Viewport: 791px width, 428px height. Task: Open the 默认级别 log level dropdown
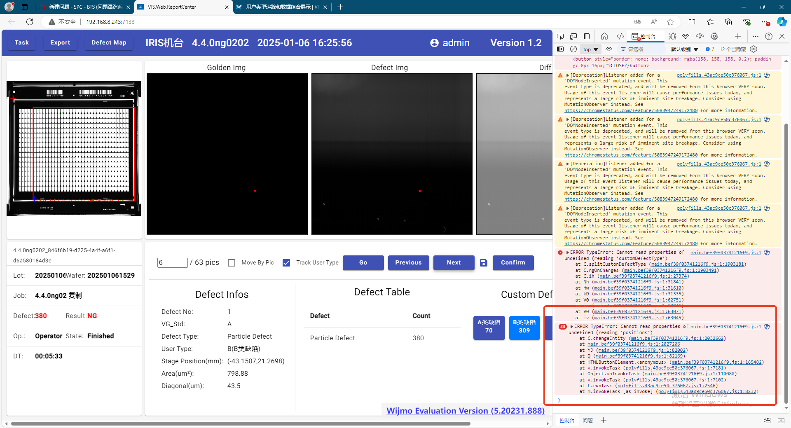point(684,49)
